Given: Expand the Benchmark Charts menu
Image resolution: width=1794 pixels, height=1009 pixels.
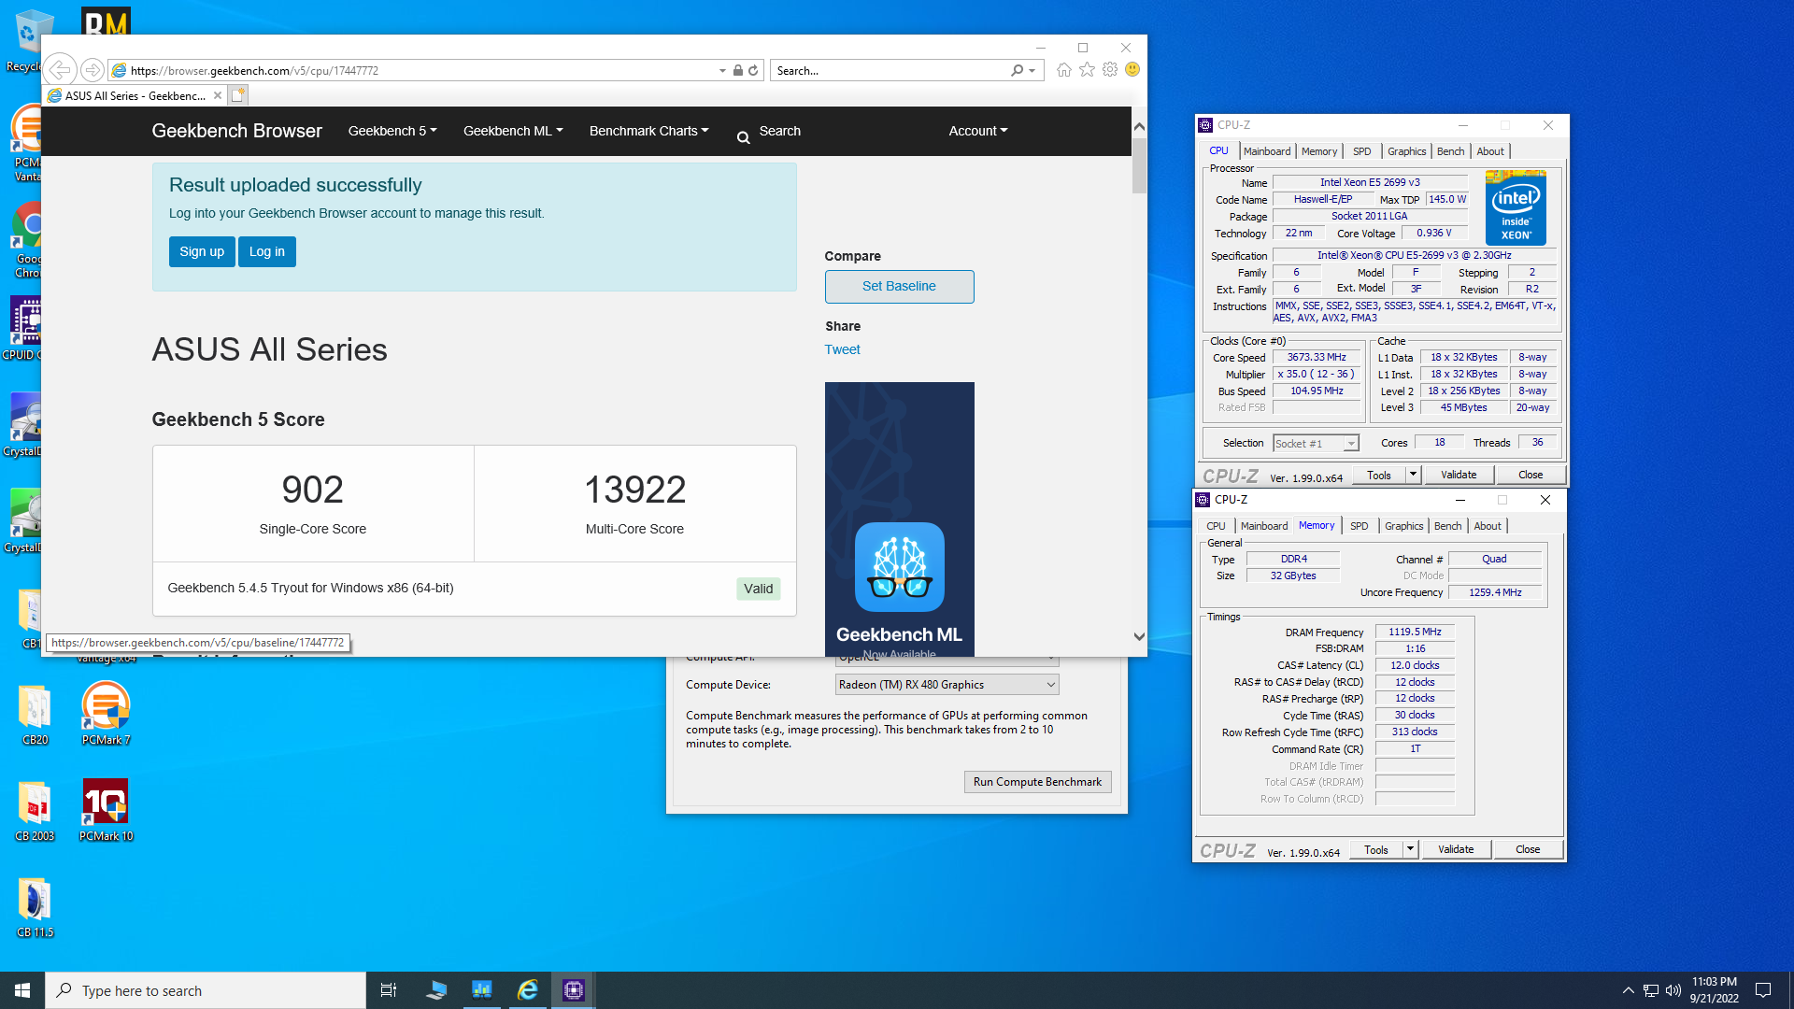Looking at the screenshot, I should pos(648,131).
